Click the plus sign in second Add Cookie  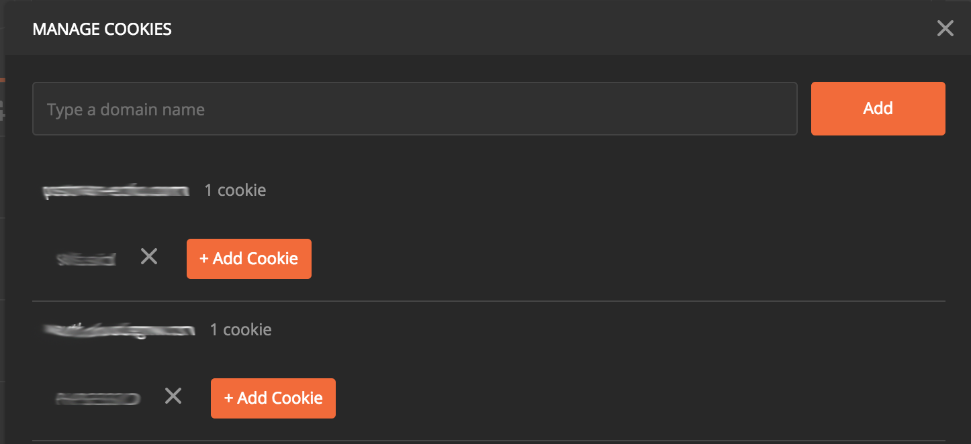tap(228, 398)
